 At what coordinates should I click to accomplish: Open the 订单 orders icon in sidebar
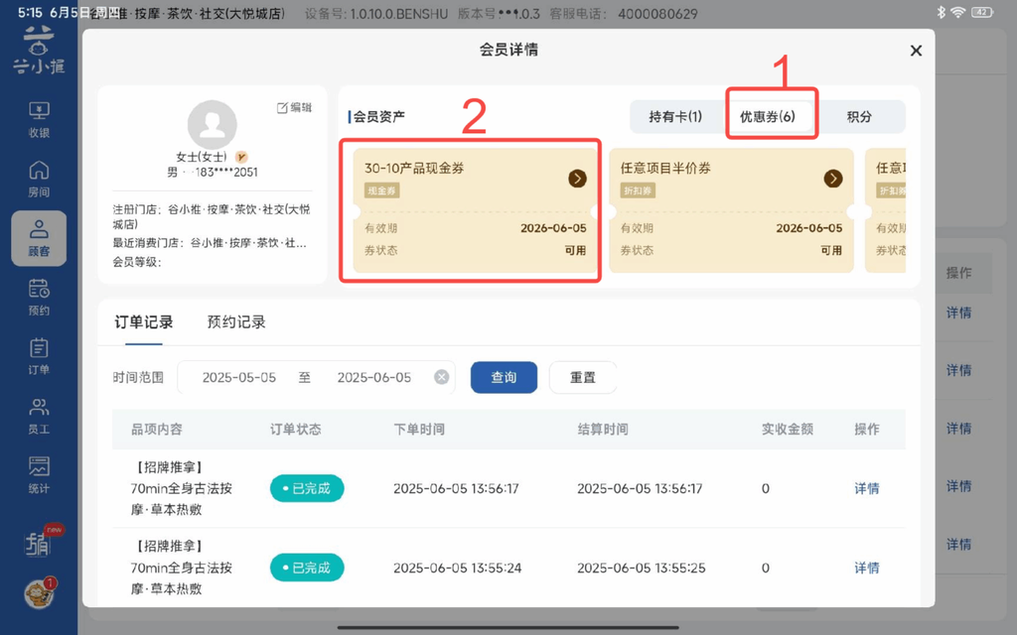point(39,356)
